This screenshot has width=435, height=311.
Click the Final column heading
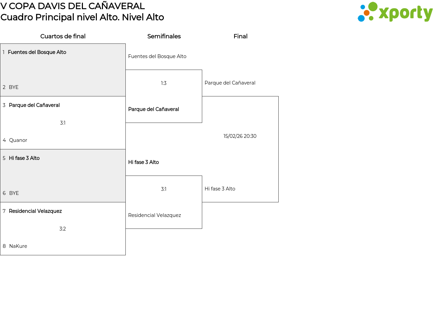240,36
